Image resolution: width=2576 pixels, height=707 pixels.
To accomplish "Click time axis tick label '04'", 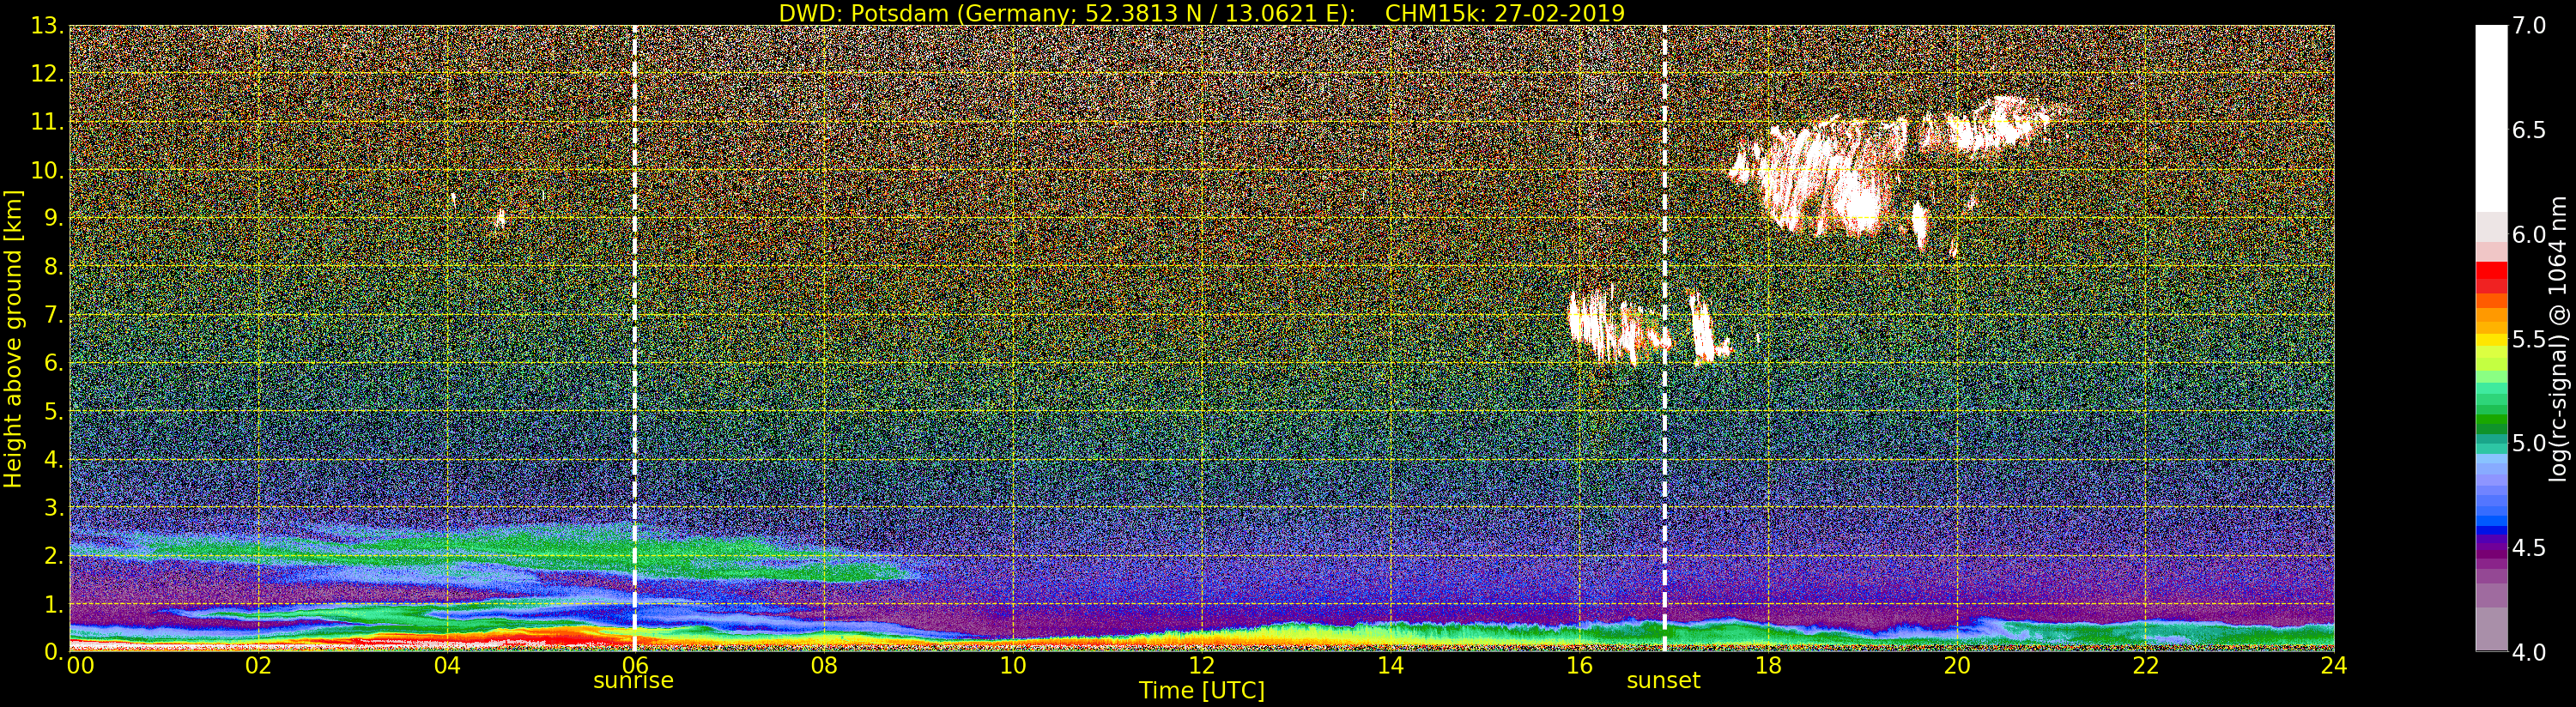I will click(447, 666).
